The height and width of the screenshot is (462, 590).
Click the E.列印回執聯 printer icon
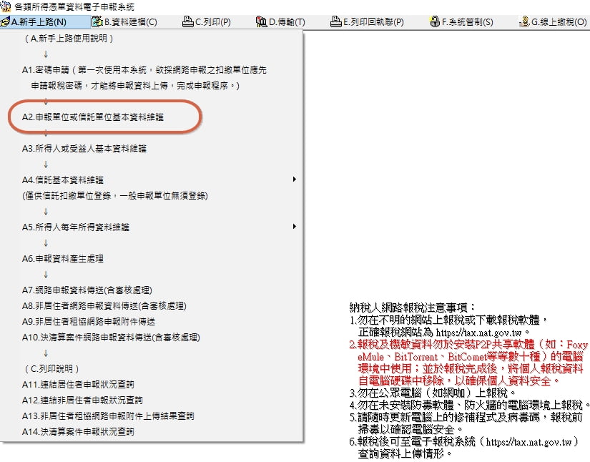pyautogui.click(x=336, y=22)
